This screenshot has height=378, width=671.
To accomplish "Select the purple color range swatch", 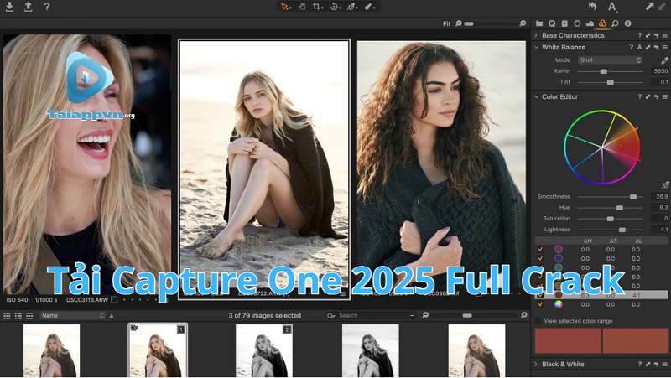I will pos(559,249).
